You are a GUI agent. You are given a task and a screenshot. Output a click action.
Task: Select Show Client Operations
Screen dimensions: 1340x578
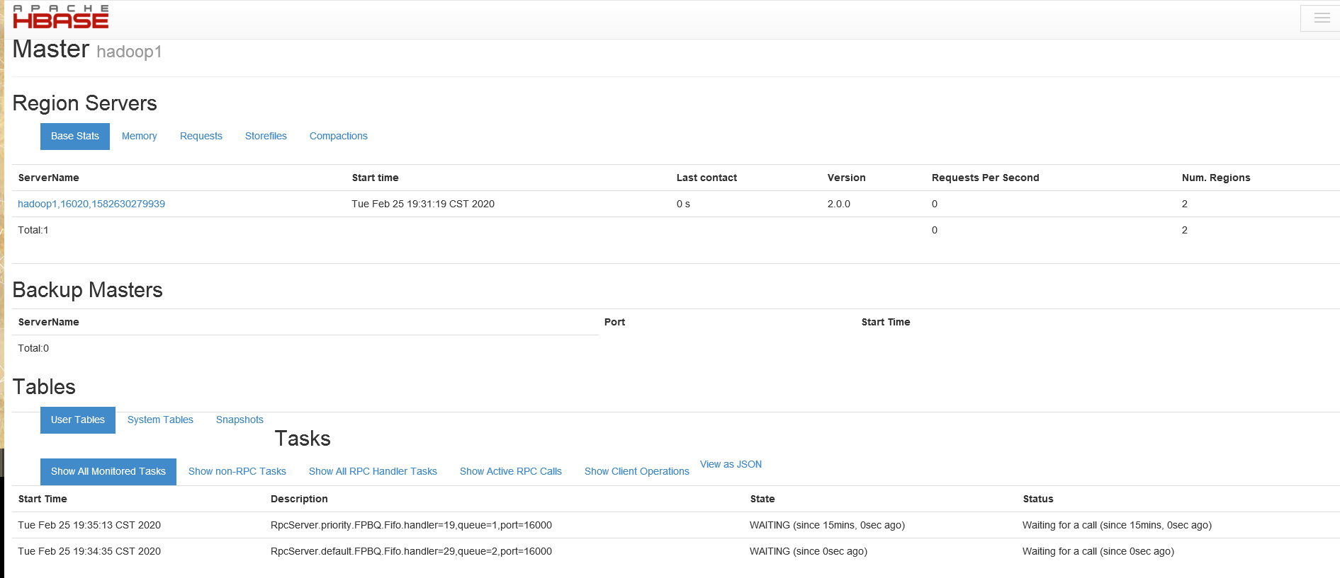[636, 472]
